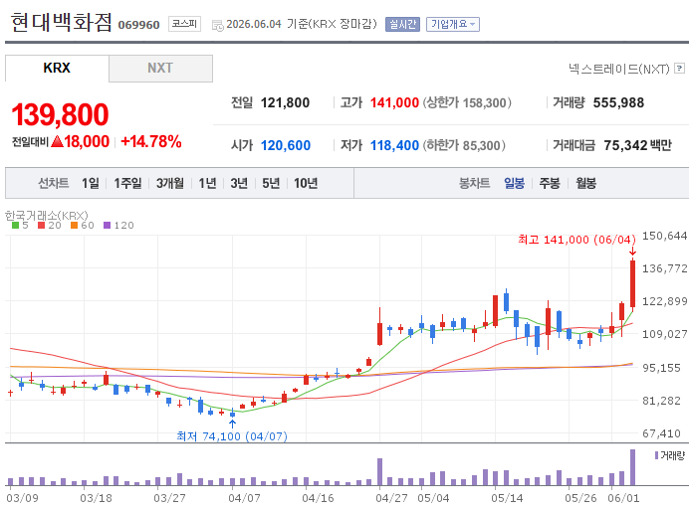This screenshot has height=511, width=689.
Task: Click the 거래량 legend in the volume chart
Action: tap(670, 455)
